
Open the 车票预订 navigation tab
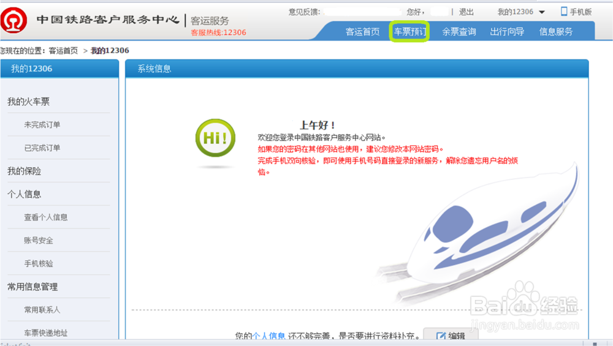coord(409,32)
